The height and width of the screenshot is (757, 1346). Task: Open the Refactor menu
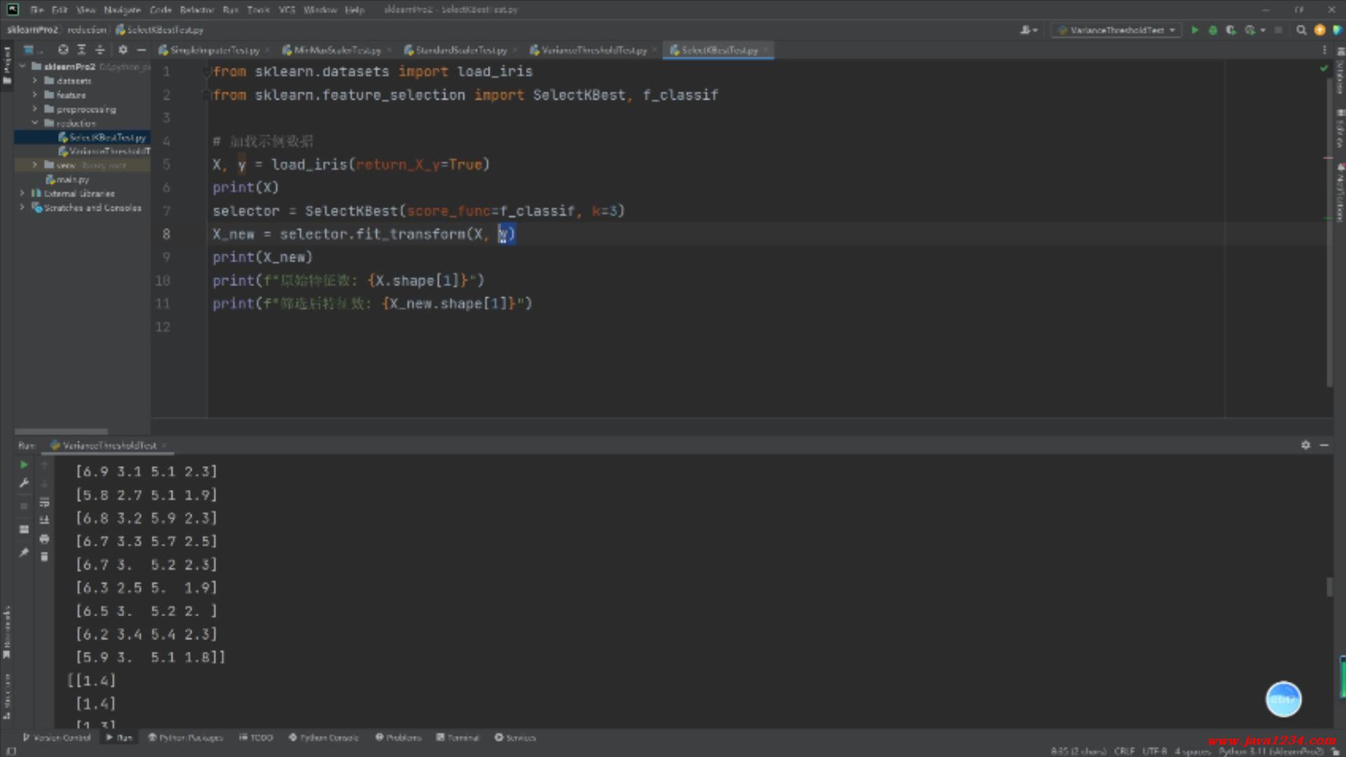(x=196, y=10)
